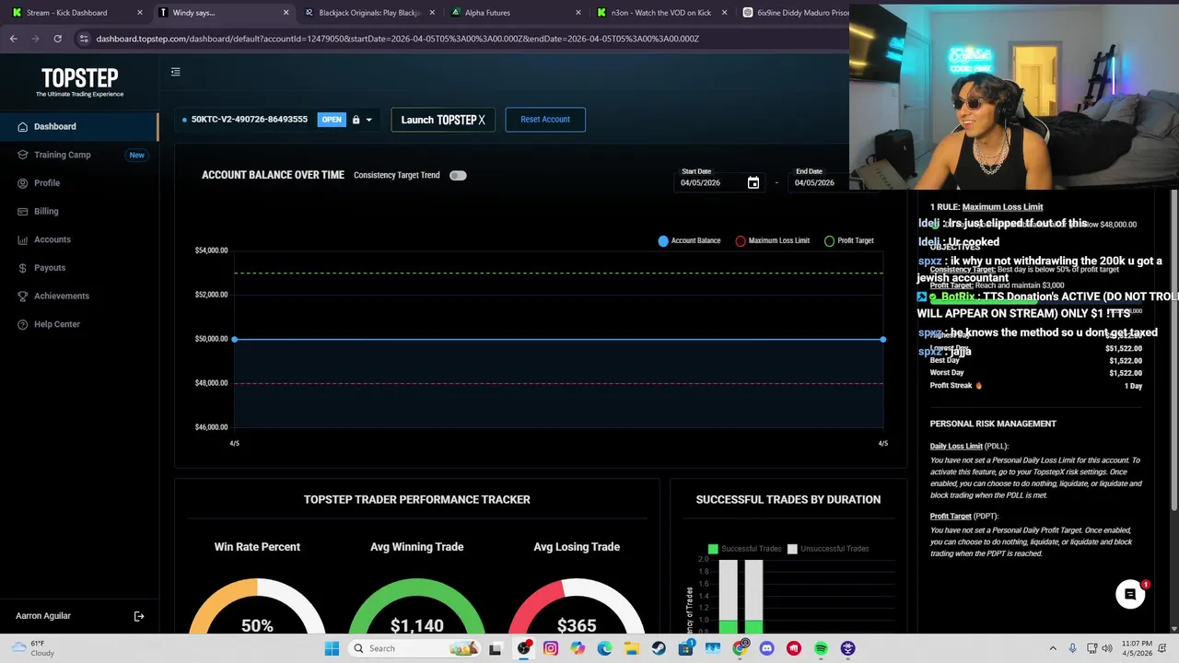1179x663 pixels.
Task: Show hidden system tray icons
Action: click(1053, 648)
